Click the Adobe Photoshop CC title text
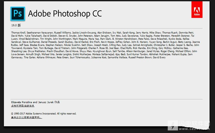 coord(65,14)
